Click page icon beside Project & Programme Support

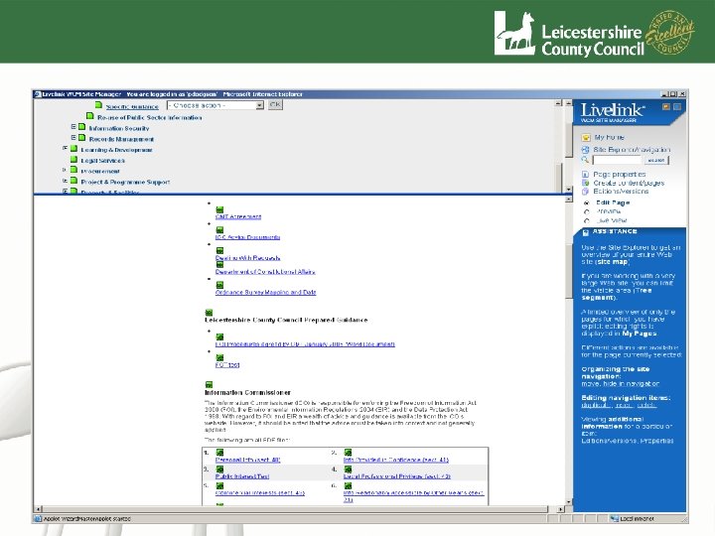pyautogui.click(x=73, y=181)
